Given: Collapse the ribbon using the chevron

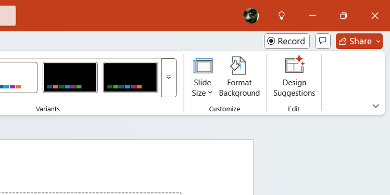Looking at the screenshot, I should 375,106.
